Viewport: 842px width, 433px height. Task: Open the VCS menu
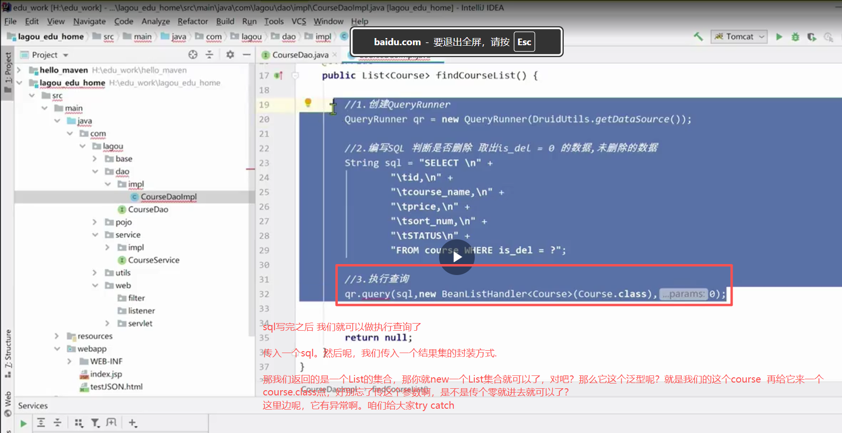(x=299, y=21)
